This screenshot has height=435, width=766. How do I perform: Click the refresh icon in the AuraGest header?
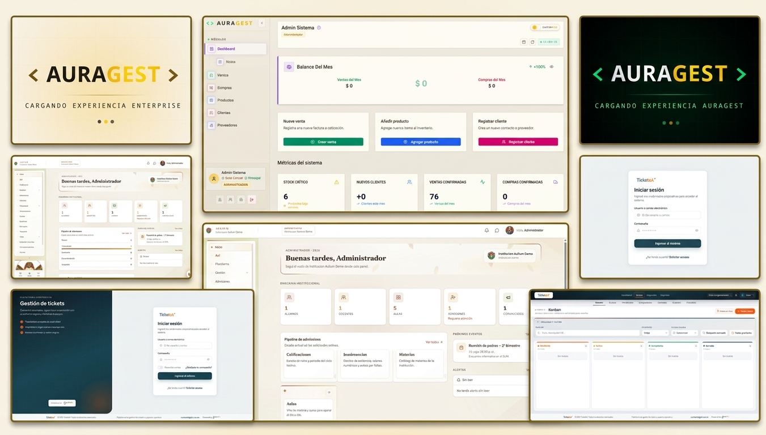(x=532, y=42)
